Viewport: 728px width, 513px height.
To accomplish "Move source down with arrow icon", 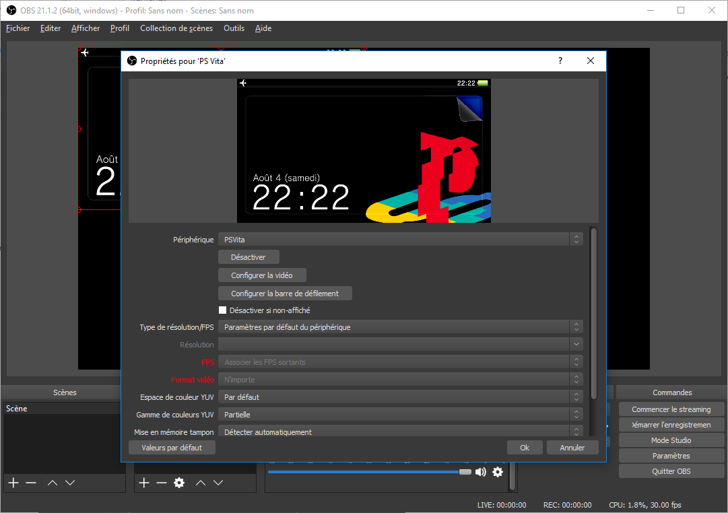I will pos(218,483).
